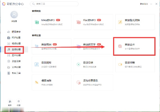The image size is (160, 112).
Task: Open the 噪音消除 tool card
Action: click(x=52, y=82)
